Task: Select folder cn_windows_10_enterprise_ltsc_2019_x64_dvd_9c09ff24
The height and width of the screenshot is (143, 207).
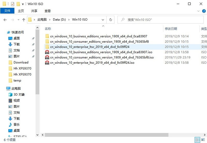Action: (90, 47)
